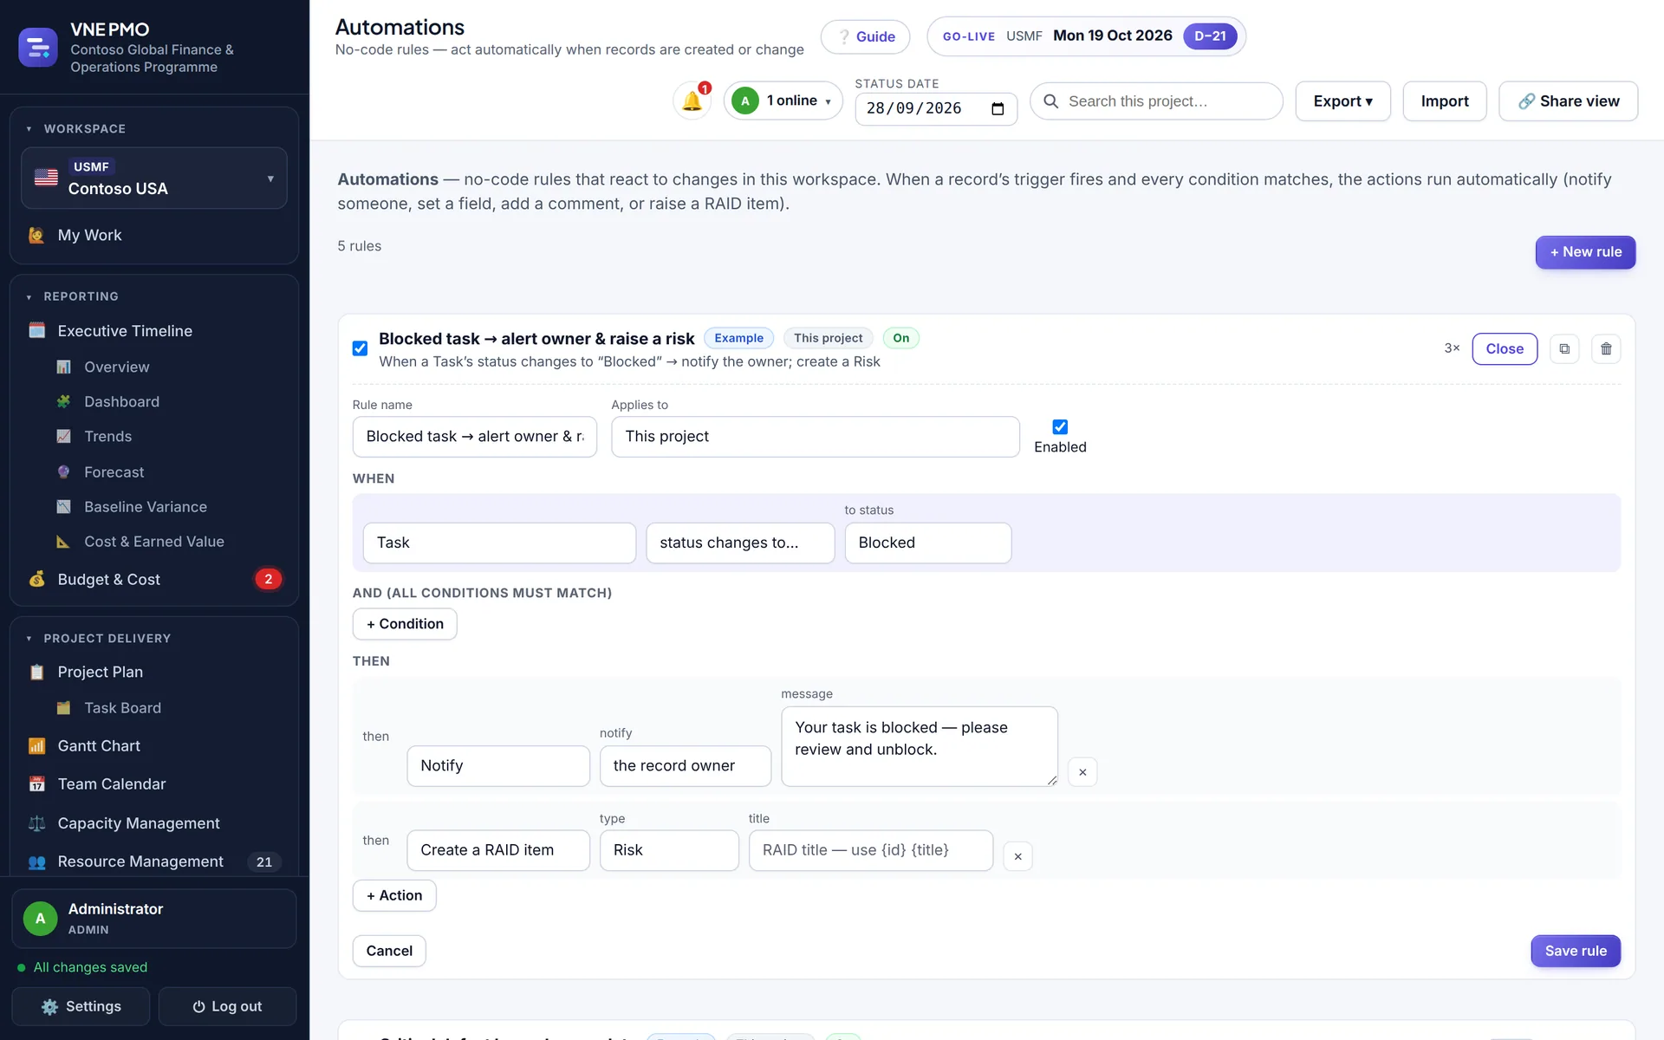Add a condition to the rule

pyautogui.click(x=405, y=624)
